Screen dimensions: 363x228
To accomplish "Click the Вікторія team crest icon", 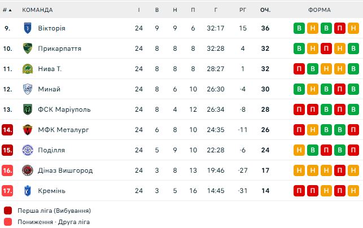I will tap(28, 28).
